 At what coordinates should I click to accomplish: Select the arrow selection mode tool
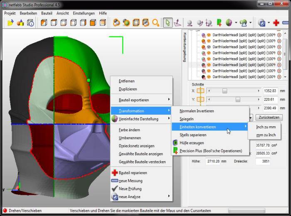(x=168, y=23)
